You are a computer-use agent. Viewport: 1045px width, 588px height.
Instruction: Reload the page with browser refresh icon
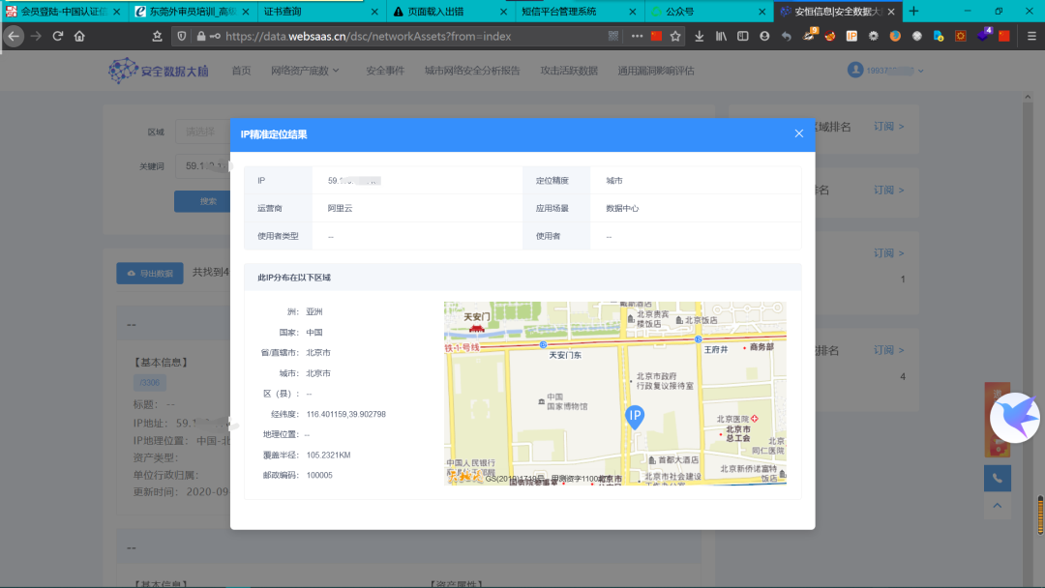[x=58, y=36]
